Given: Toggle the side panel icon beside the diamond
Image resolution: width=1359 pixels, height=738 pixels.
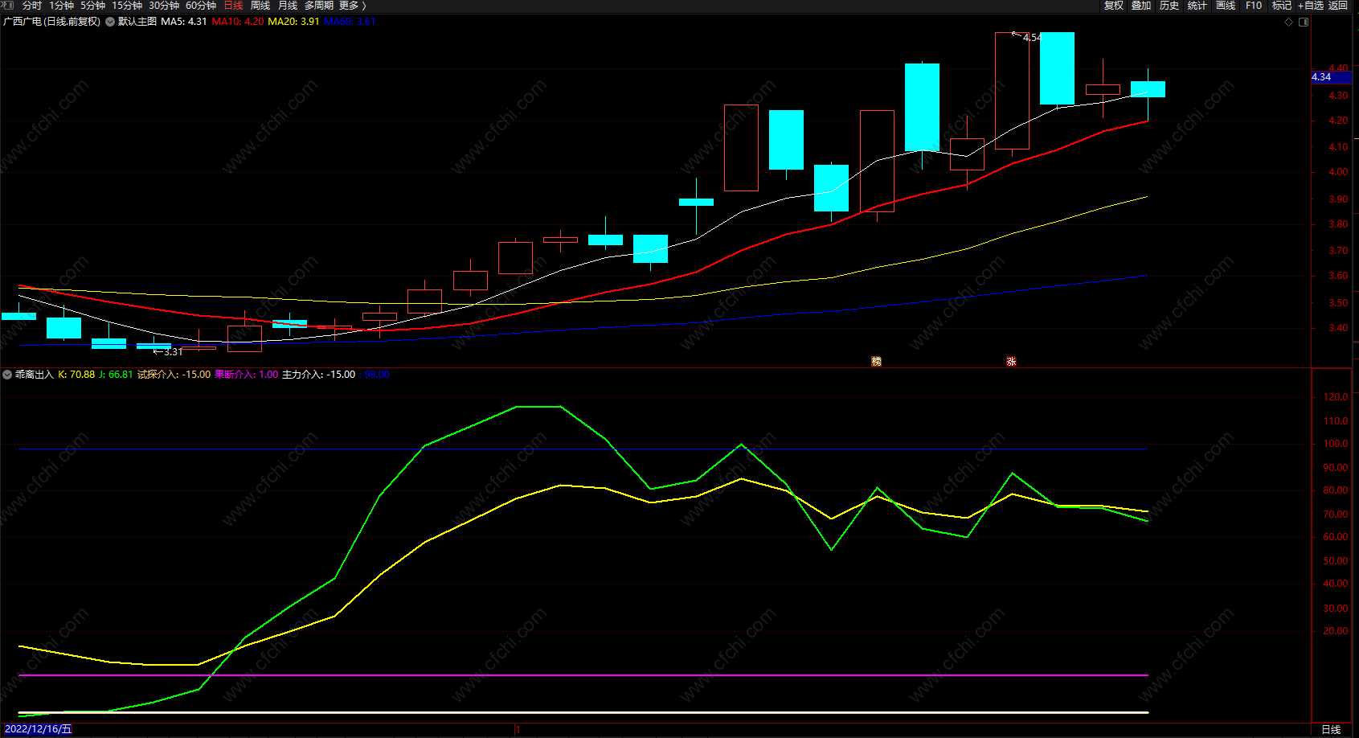Looking at the screenshot, I should [1304, 23].
